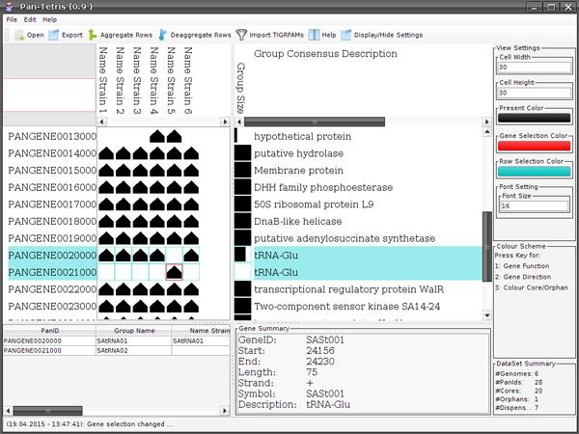Screen dimensions: 579x434
Task: Click the Cell Height input field
Action: (x=535, y=93)
